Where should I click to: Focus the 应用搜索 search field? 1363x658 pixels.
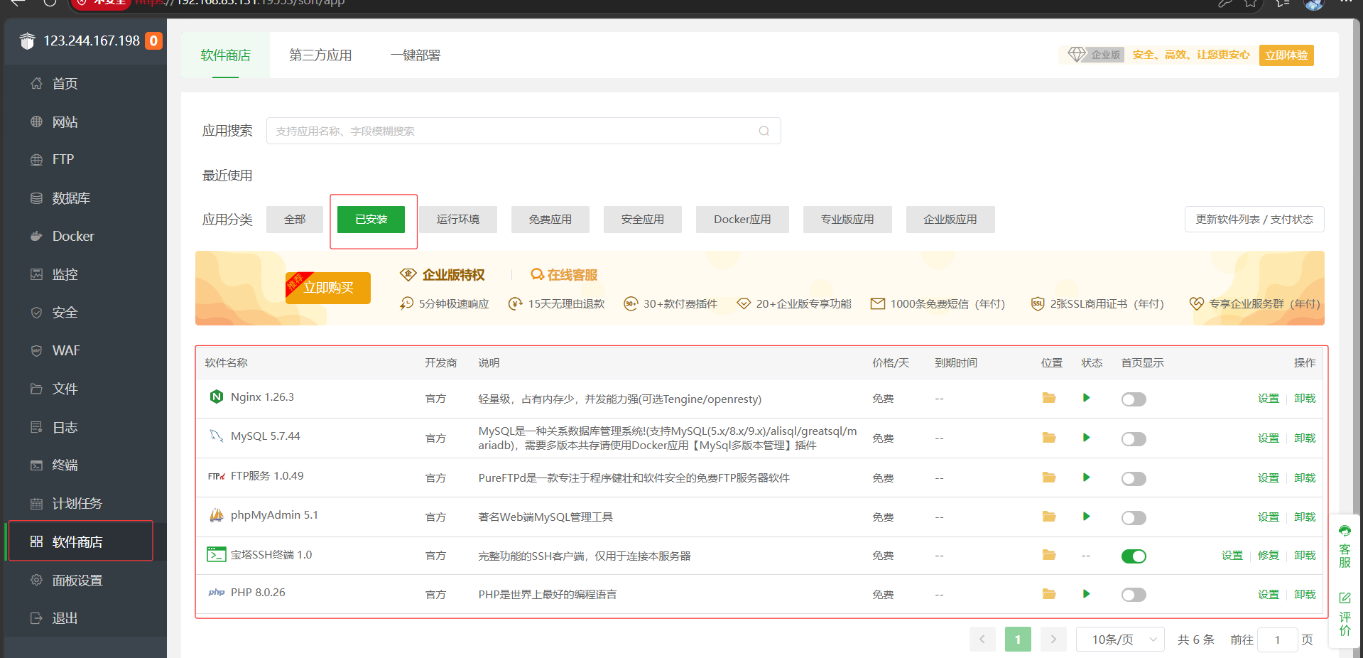[523, 131]
